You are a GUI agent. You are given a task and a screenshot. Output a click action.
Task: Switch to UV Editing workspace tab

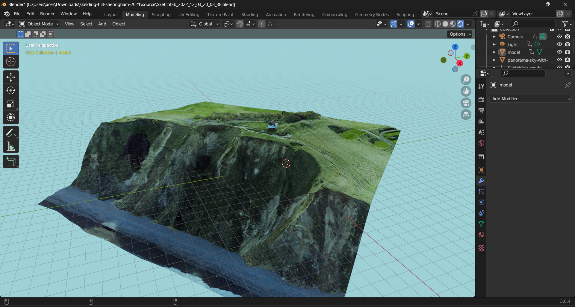coord(189,14)
